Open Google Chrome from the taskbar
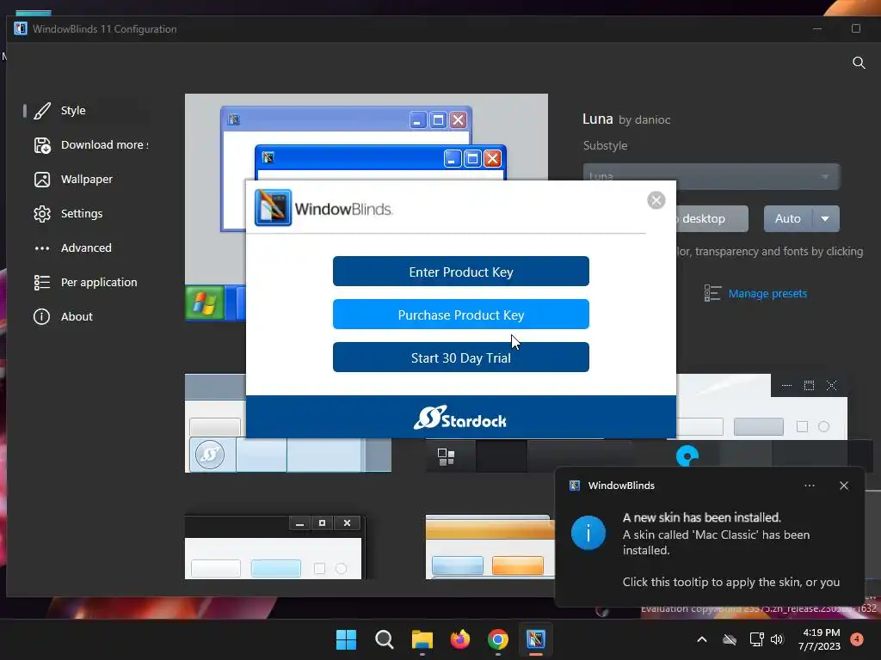Viewport: 881px width, 660px height. pyautogui.click(x=498, y=639)
